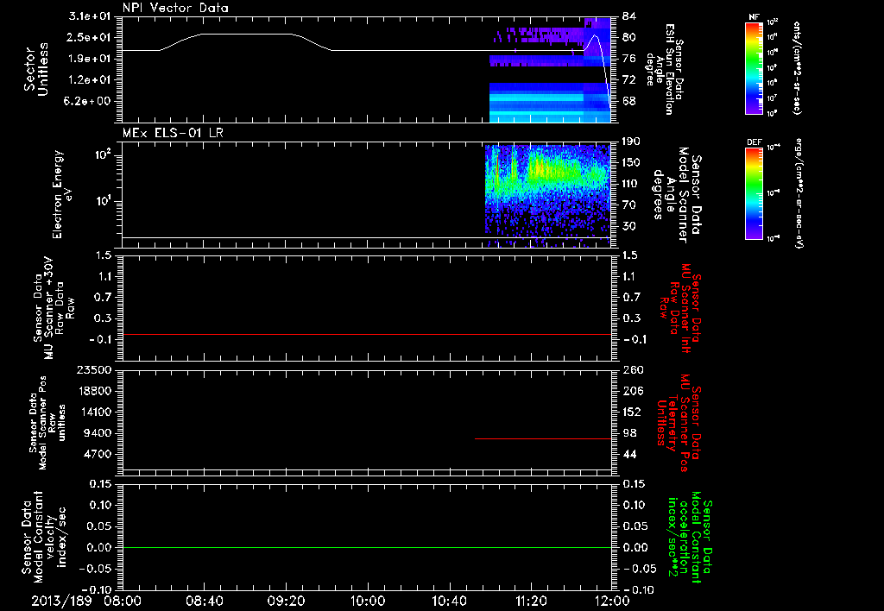884x611 pixels.
Task: Click the '44' telemetry tick value
Action: coord(629,454)
